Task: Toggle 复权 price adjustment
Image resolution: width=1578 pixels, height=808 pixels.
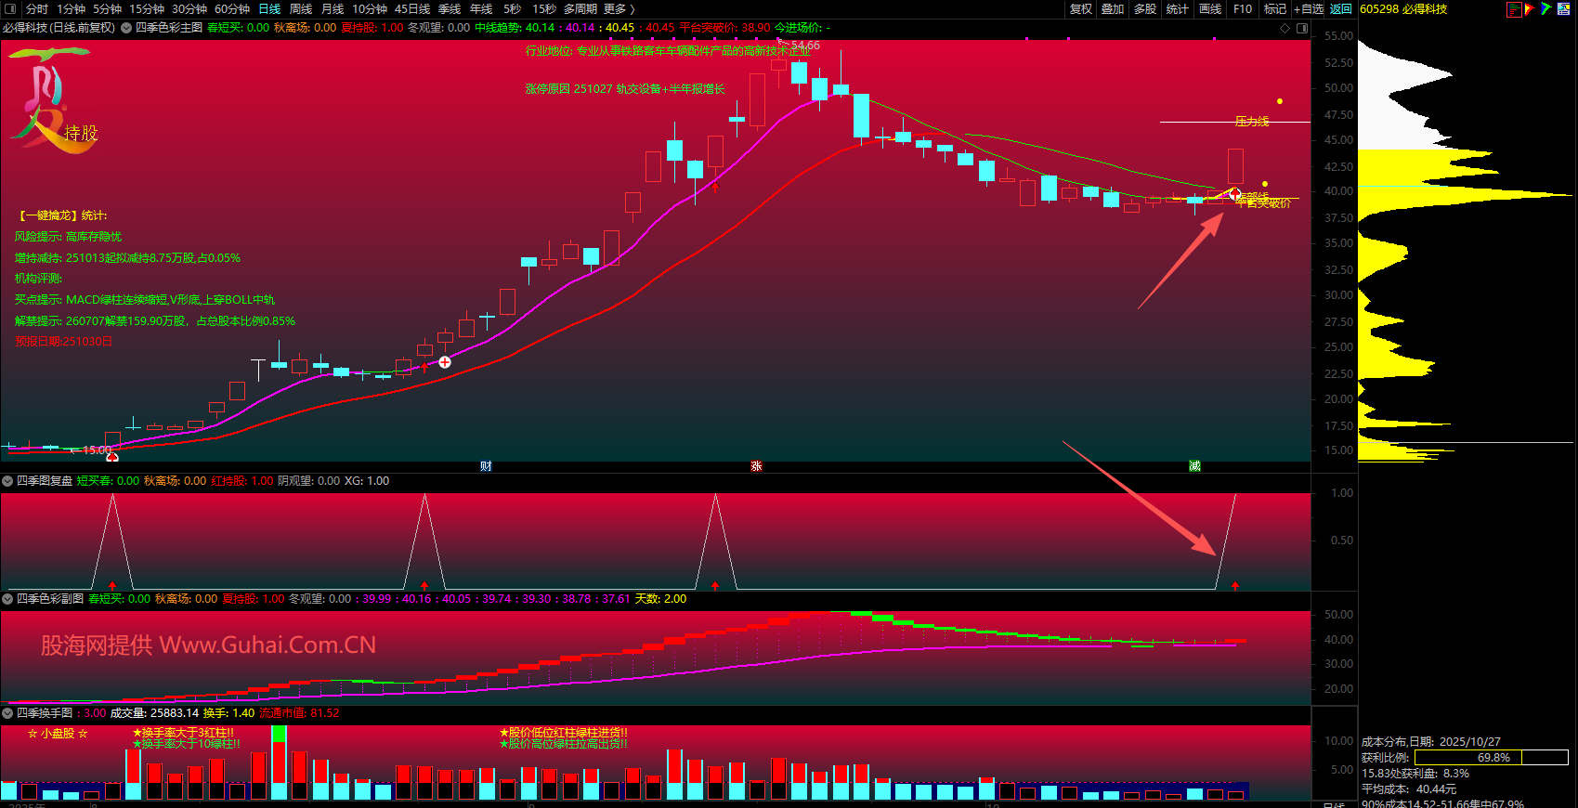Action: point(1081,9)
